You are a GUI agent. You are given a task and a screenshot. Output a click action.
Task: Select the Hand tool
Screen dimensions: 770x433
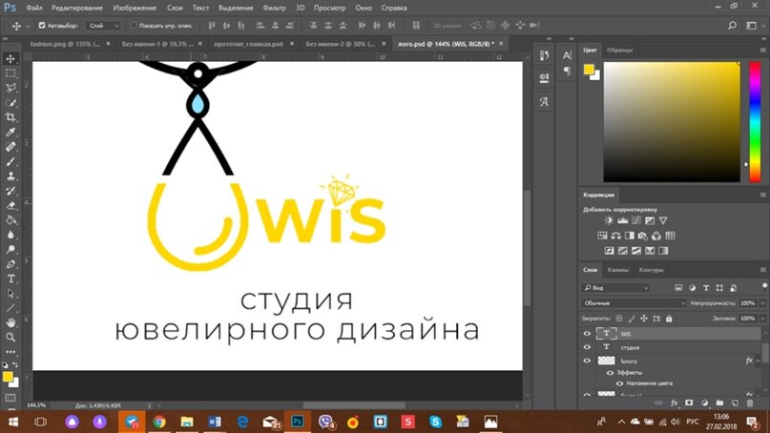[x=10, y=322]
